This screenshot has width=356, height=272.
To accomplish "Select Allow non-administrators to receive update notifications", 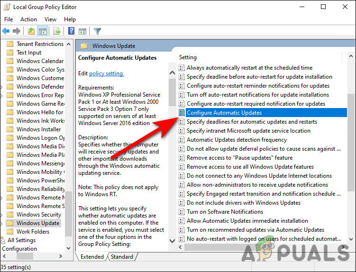I will [257, 185].
